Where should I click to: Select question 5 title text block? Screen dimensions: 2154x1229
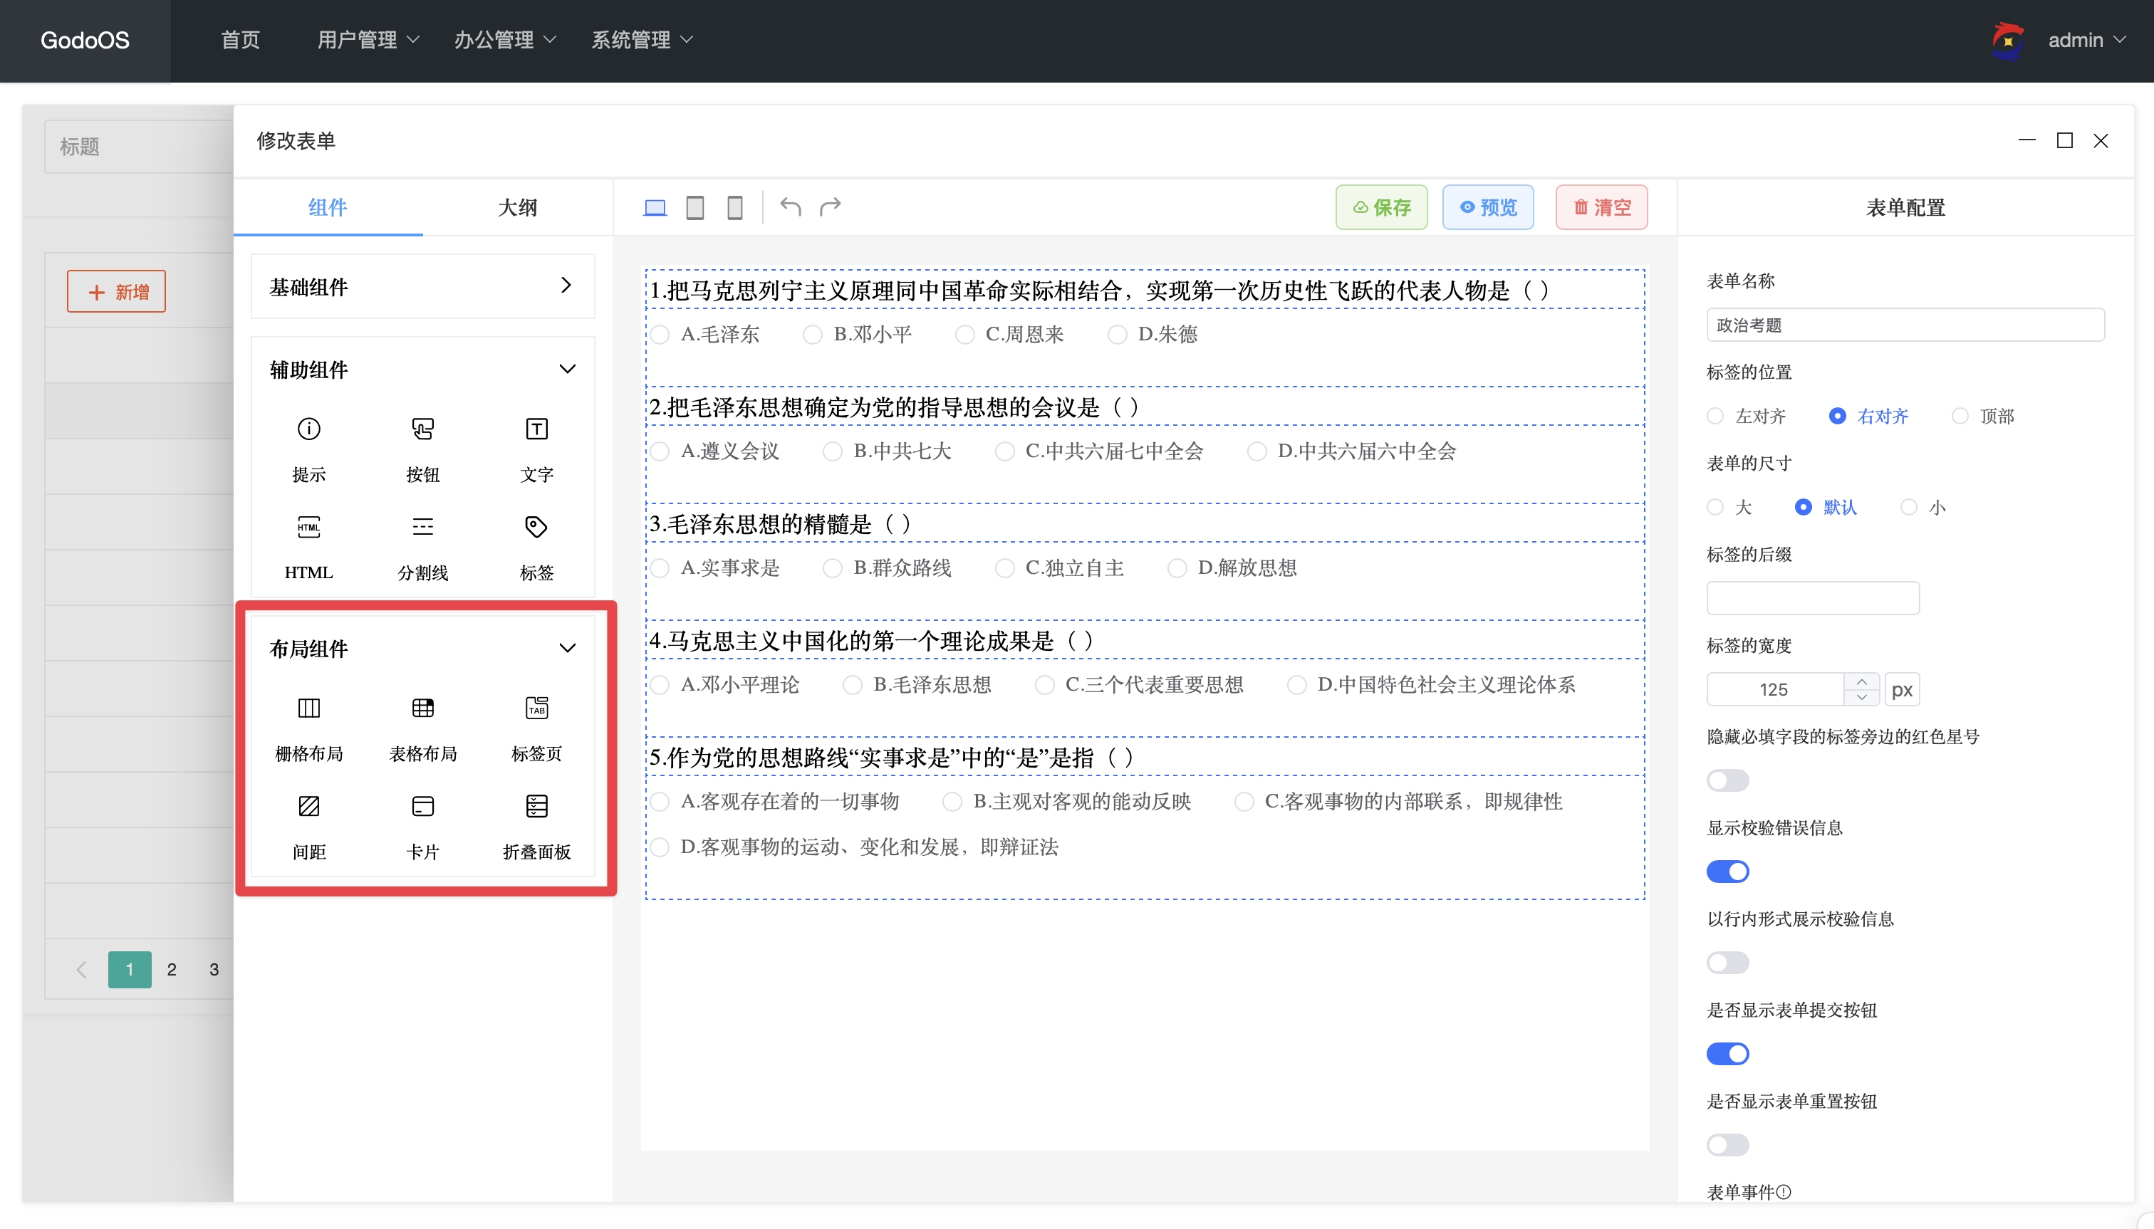pyautogui.click(x=1145, y=757)
